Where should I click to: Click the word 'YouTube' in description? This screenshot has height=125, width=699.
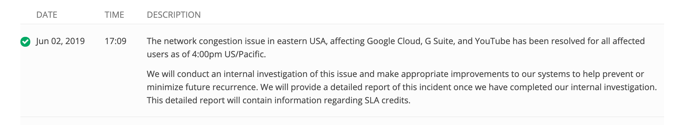493,41
